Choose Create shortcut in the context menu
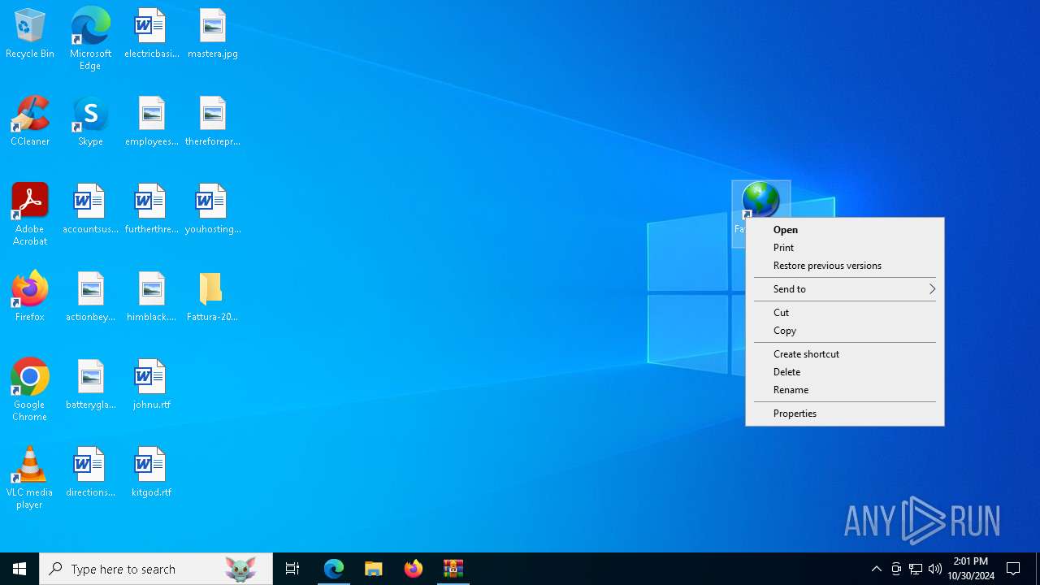 [845, 354]
